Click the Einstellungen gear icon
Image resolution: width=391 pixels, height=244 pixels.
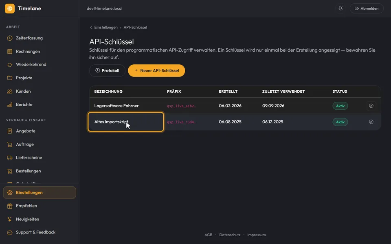pos(10,192)
